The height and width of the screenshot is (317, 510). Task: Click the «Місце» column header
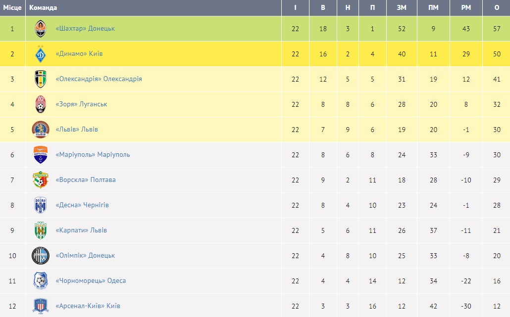12,8
